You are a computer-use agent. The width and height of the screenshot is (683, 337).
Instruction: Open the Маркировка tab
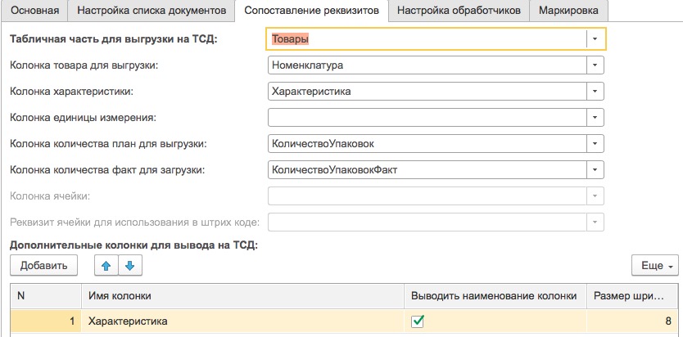point(568,11)
